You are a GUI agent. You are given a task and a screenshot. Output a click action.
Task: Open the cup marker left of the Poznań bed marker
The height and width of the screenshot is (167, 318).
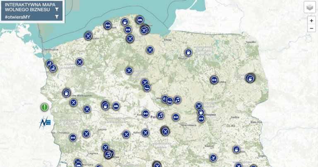pyautogui.click(x=105, y=106)
